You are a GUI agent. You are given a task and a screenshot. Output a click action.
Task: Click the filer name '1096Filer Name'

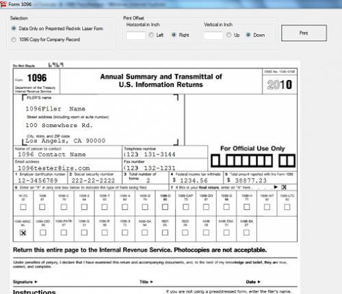55,109
